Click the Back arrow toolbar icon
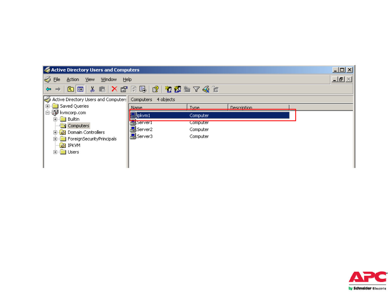This screenshot has height=294, width=392. click(x=49, y=89)
